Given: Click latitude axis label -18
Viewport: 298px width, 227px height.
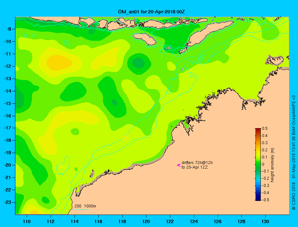Looking at the screenshot, I should pyautogui.click(x=7, y=141).
